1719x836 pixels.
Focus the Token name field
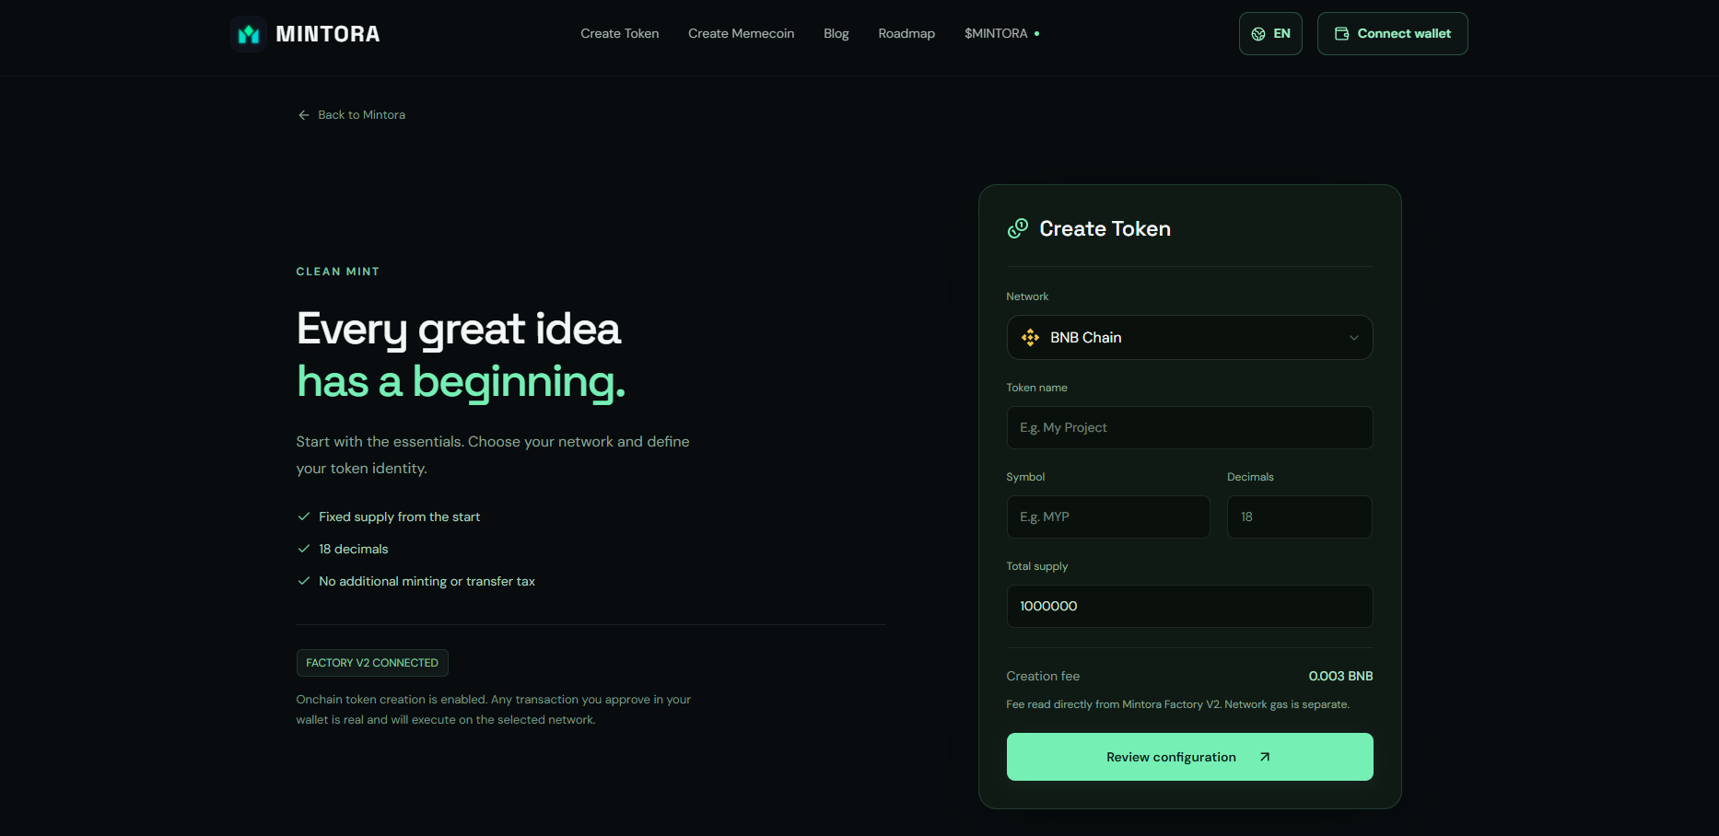1189,428
